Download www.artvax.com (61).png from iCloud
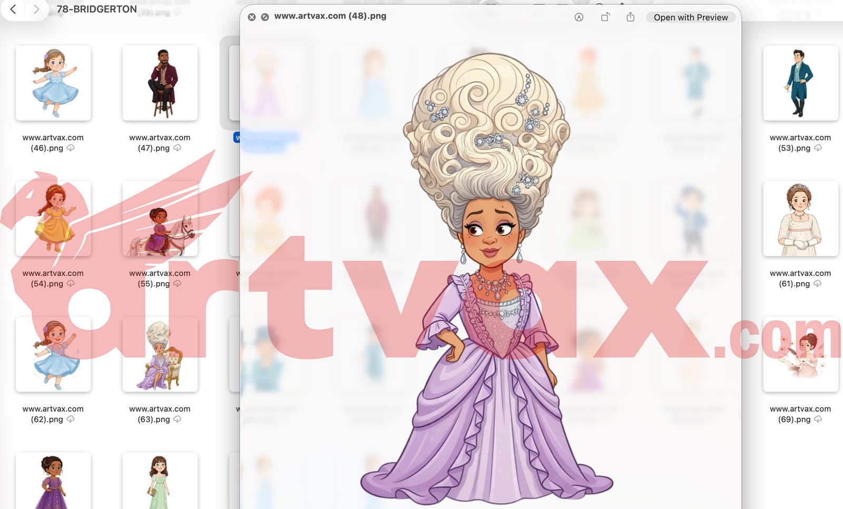 point(818,284)
